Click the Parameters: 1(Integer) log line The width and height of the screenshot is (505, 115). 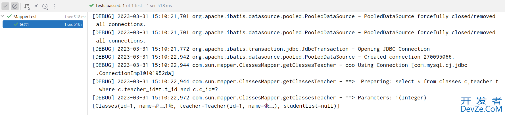point(259,98)
